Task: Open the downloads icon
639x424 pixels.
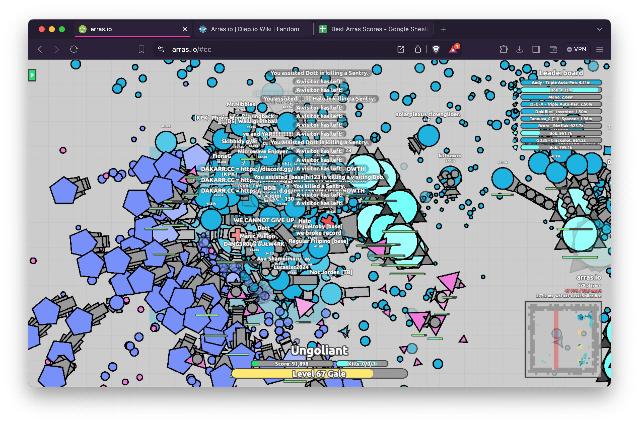Action: [x=519, y=49]
